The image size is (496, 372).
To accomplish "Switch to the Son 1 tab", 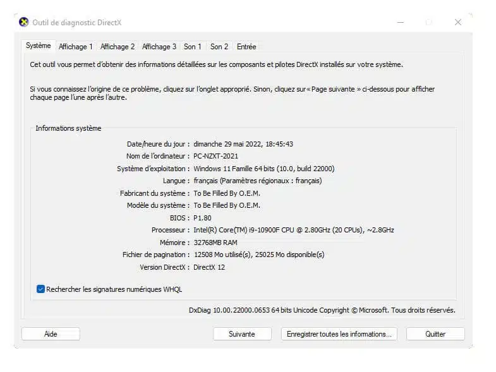I will point(193,47).
